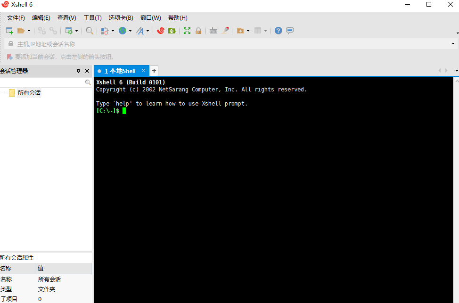
Task: Open the on-screen keyboard icon
Action: click(x=213, y=30)
